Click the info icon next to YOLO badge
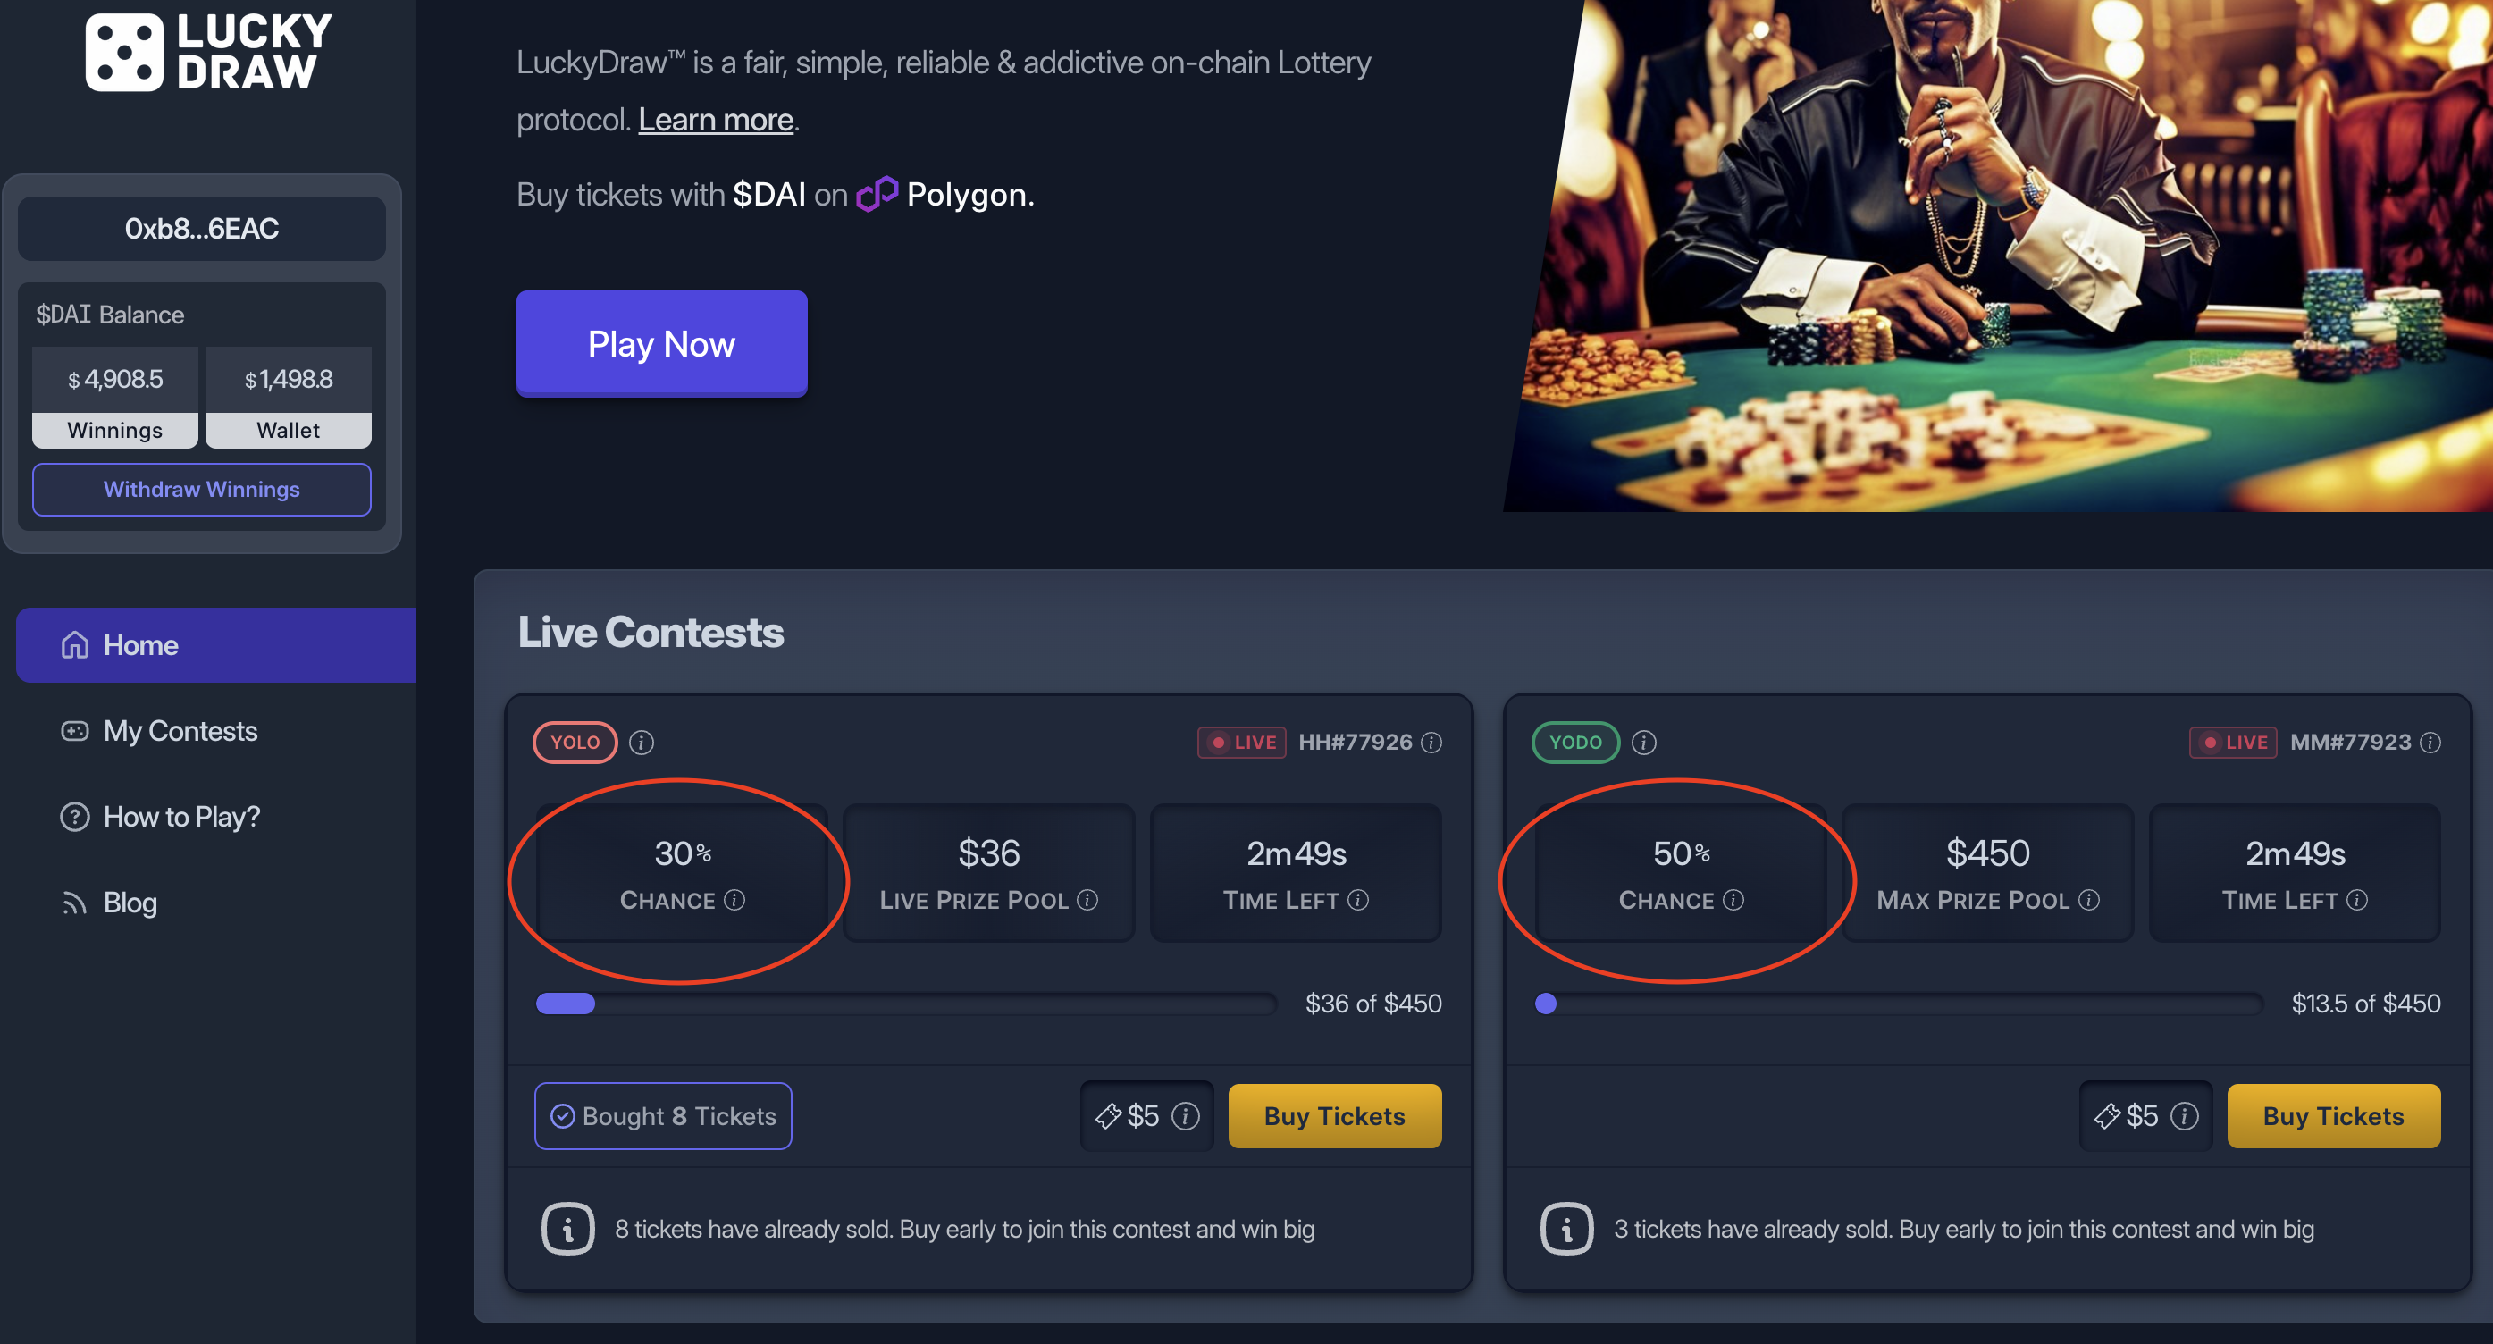This screenshot has height=1344, width=2493. tap(642, 743)
